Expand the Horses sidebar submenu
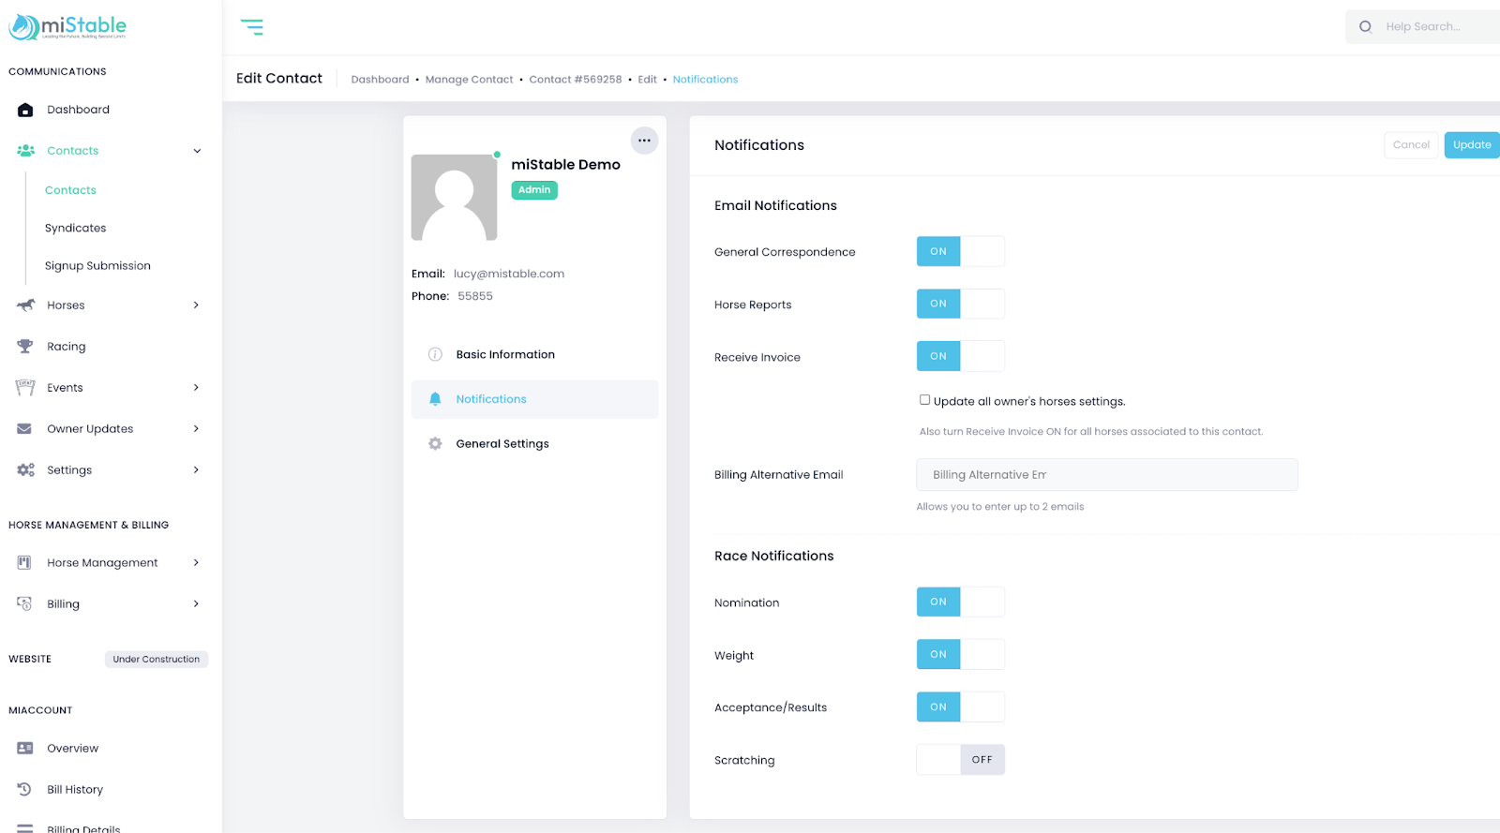Image resolution: width=1500 pixels, height=833 pixels. point(196,305)
